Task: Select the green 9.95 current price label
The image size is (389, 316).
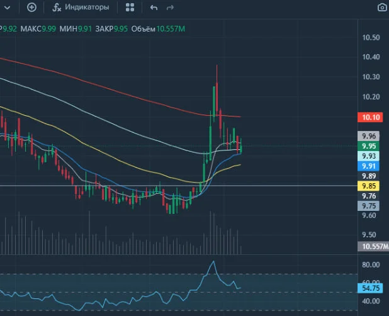Action: [368, 146]
